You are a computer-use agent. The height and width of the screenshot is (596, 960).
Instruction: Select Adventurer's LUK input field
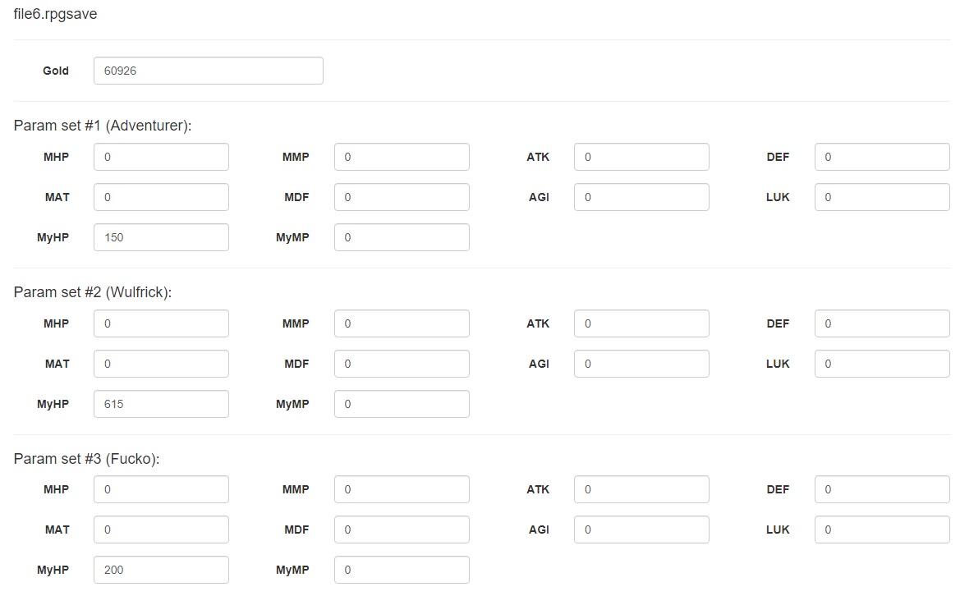click(x=882, y=197)
